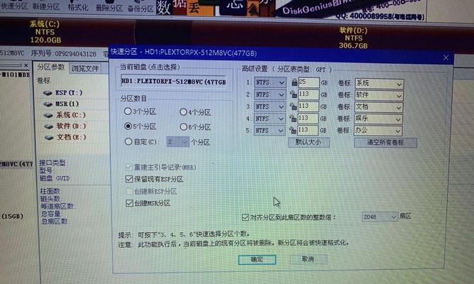Click the 软件(D:) volume icon in the list
Screen dimensions: 474x284
(48, 126)
